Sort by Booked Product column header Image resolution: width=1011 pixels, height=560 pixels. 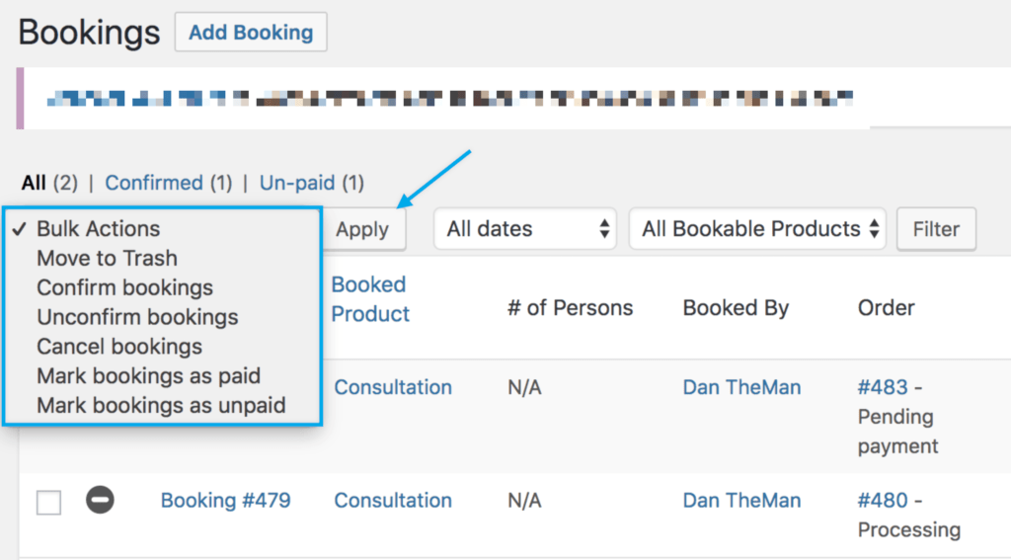tap(370, 299)
